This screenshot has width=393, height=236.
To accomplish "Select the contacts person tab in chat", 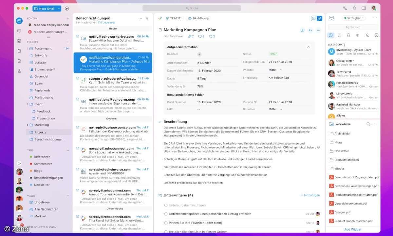I will point(348,35).
